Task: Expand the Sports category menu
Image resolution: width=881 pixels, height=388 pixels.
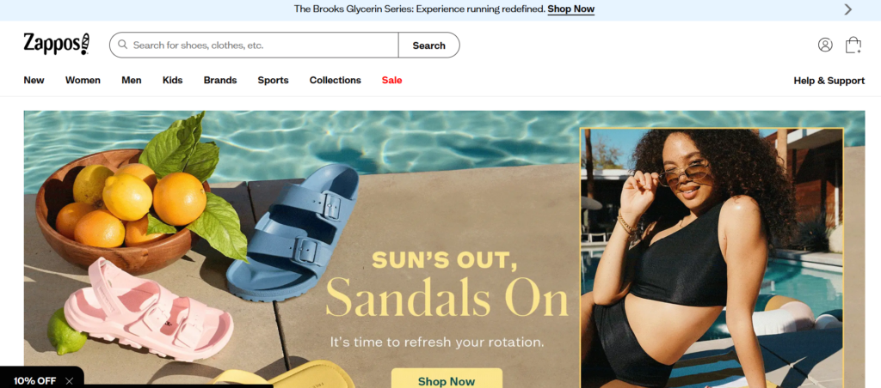Action: (x=273, y=80)
